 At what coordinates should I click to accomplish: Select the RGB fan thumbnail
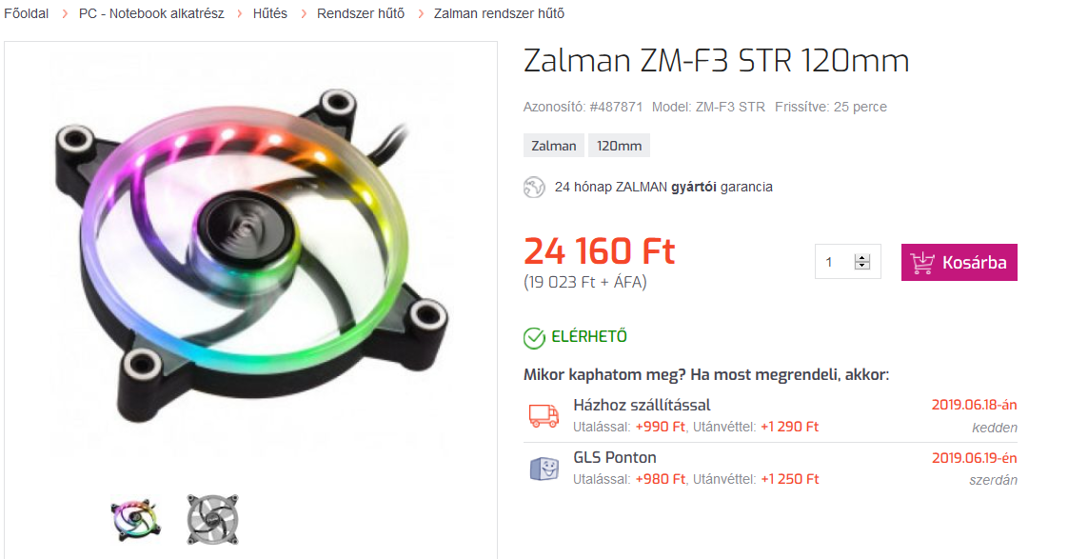(x=134, y=519)
